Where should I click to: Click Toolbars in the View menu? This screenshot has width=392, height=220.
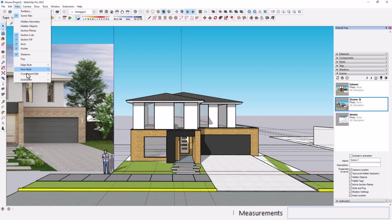tap(26, 11)
